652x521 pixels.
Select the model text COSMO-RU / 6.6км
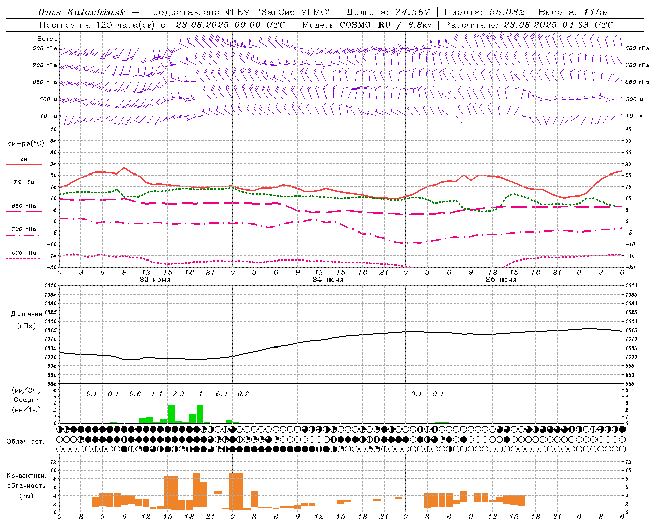(386, 25)
